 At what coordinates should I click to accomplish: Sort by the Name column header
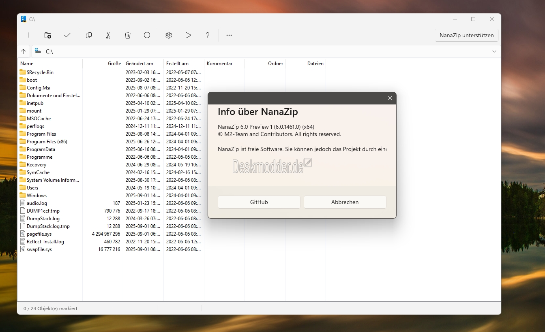50,64
